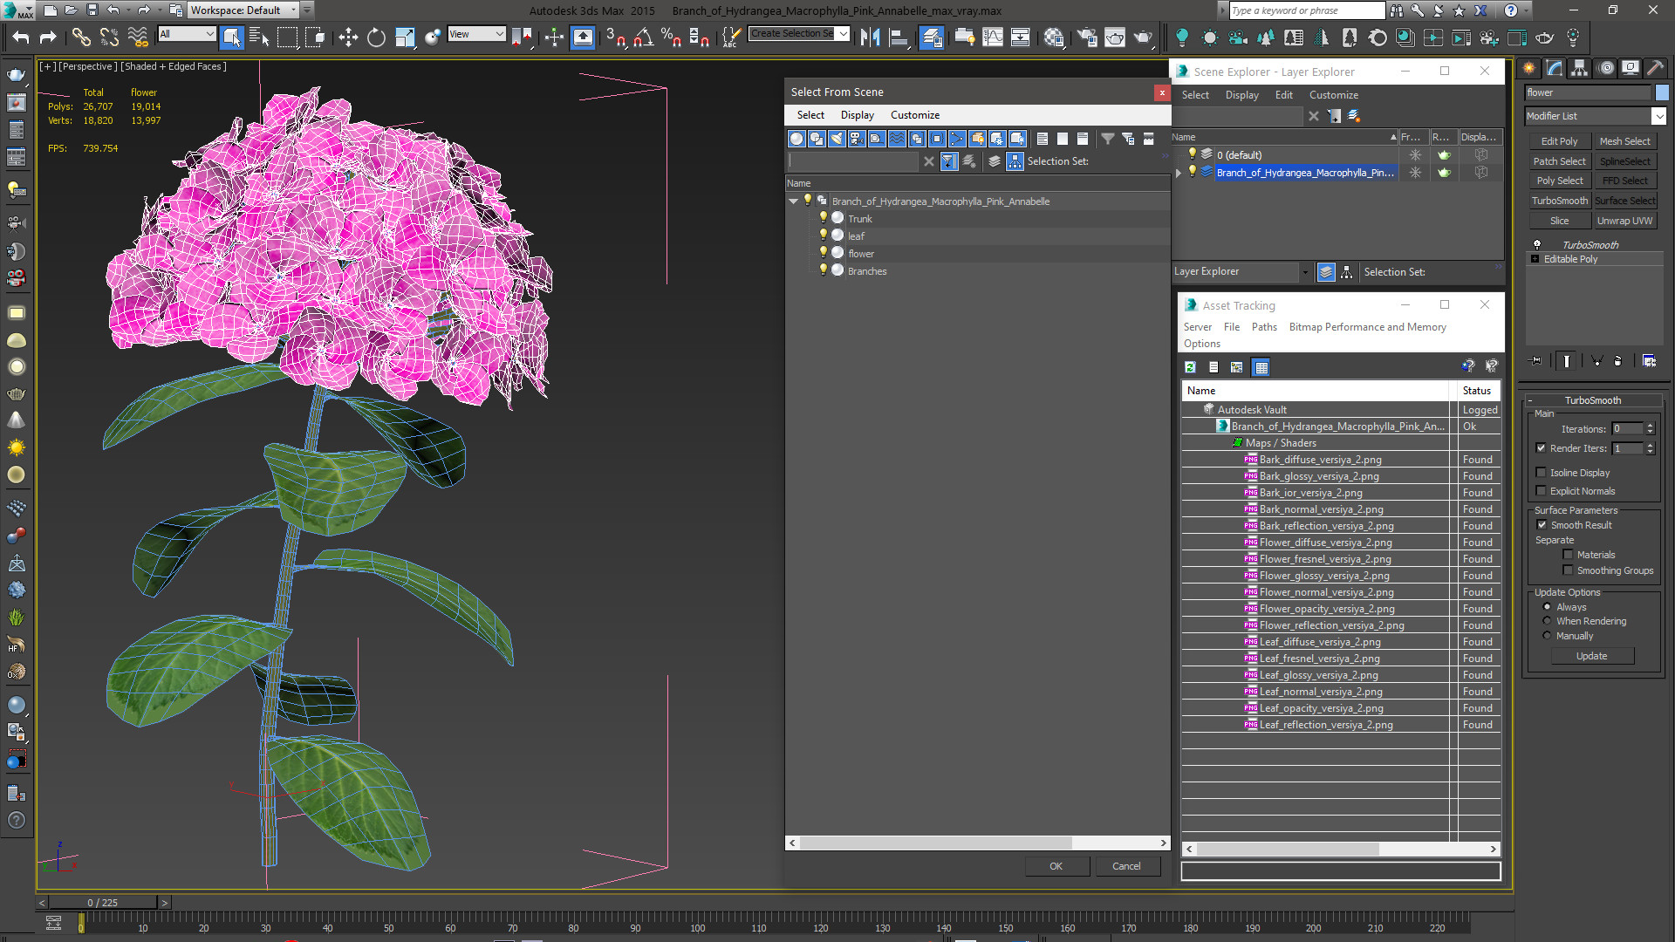Toggle visibility bulb of leaf object
Image resolution: width=1675 pixels, height=942 pixels.
pyautogui.click(x=822, y=235)
